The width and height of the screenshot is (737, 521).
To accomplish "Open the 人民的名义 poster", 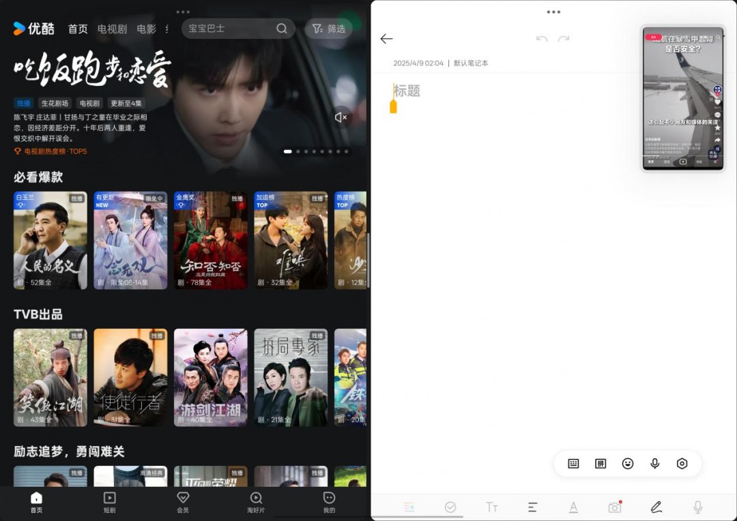I will click(x=50, y=240).
